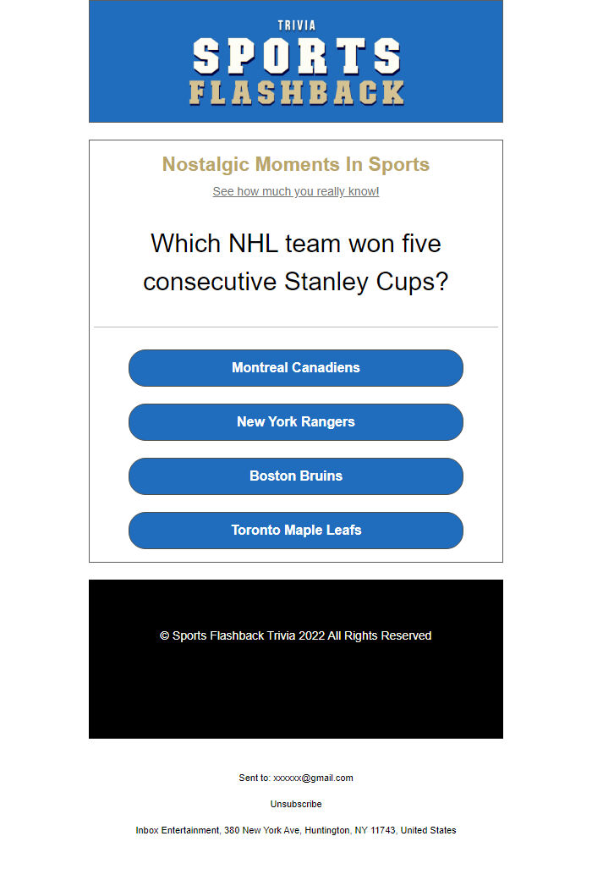Click the 'Nostalgic Moments In Sports' heading
Viewport: 592px width, 869px height.
click(x=295, y=164)
